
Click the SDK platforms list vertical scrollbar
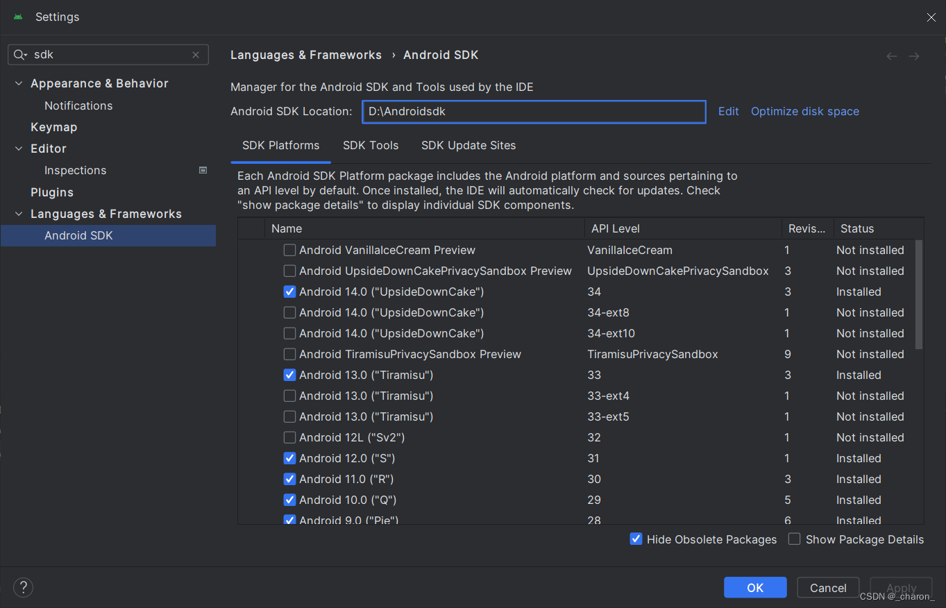coord(919,294)
